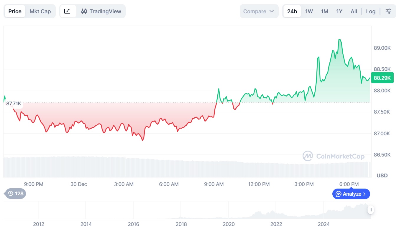The width and height of the screenshot is (399, 233).
Task: Show the 1Y time range
Action: [339, 11]
